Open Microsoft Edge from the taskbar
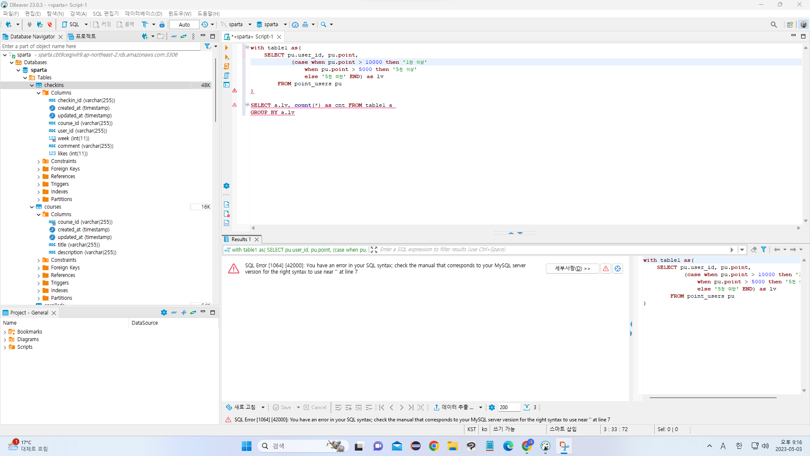Image resolution: width=810 pixels, height=456 pixels. (x=508, y=446)
